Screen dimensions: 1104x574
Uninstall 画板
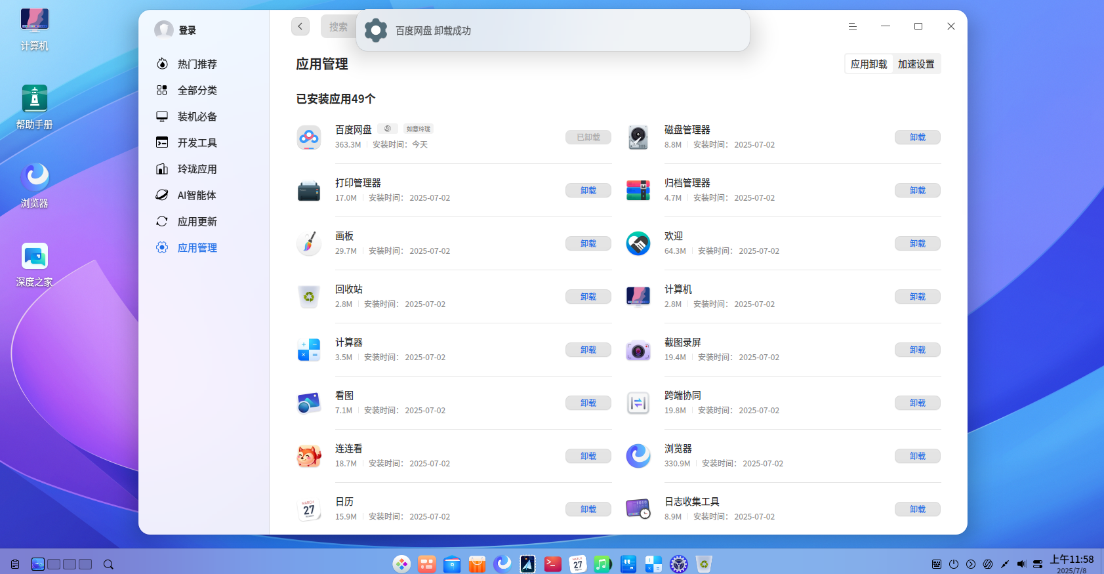588,243
